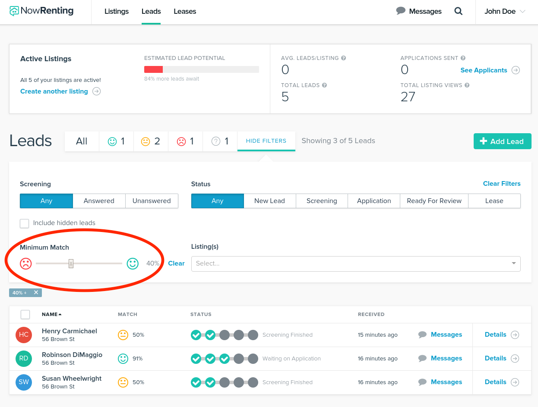
Task: Click the plus icon on Add Lead button
Action: tap(484, 141)
